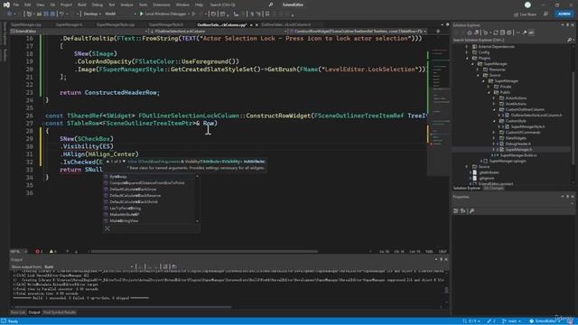Toggle Word Wrap in Output toolbar

coord(174,266)
